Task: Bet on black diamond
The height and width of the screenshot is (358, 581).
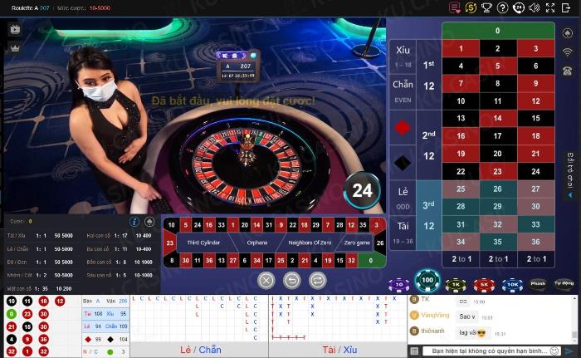Action: (403, 163)
